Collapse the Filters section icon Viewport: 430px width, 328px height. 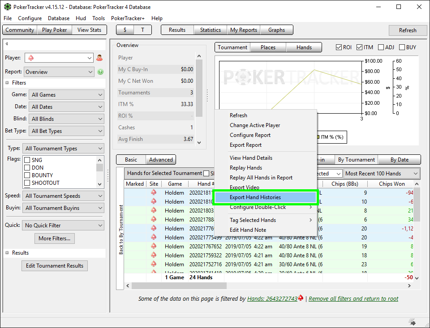point(7,83)
